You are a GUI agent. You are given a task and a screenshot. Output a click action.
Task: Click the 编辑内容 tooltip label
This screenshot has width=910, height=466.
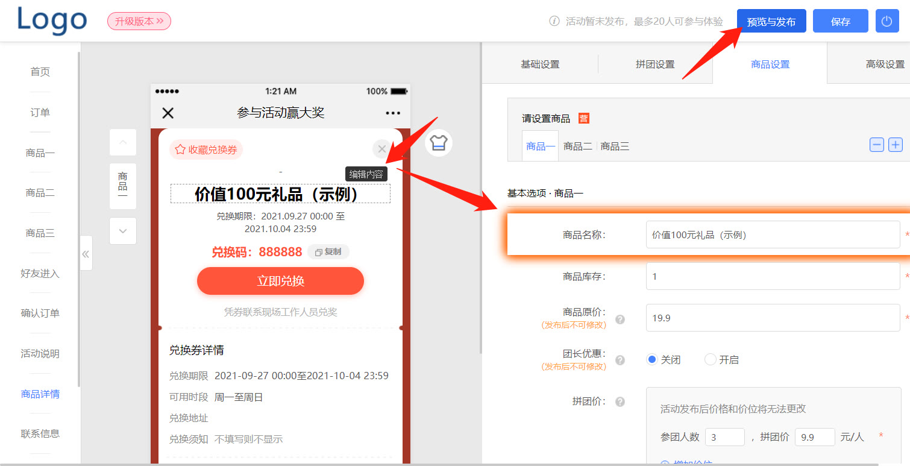pyautogui.click(x=366, y=174)
